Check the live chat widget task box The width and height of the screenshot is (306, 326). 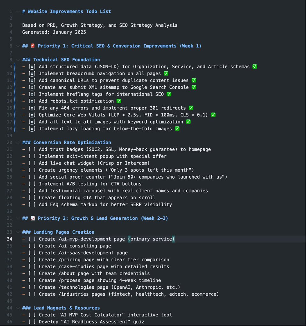tap(32, 163)
